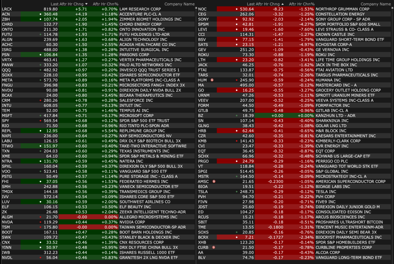This screenshot has height=264, width=394.
Task: Toggle descending sort arrow in left Aftr Hr Chng header
Action: coord(86,4)
